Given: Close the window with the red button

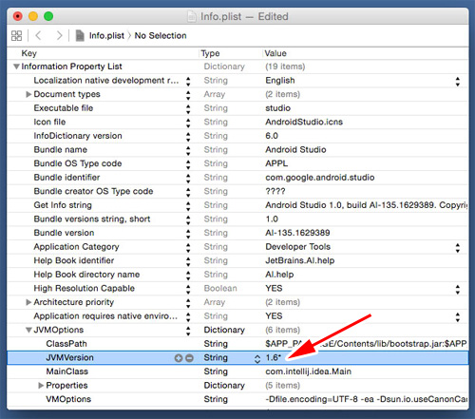Looking at the screenshot, I should 18,16.
